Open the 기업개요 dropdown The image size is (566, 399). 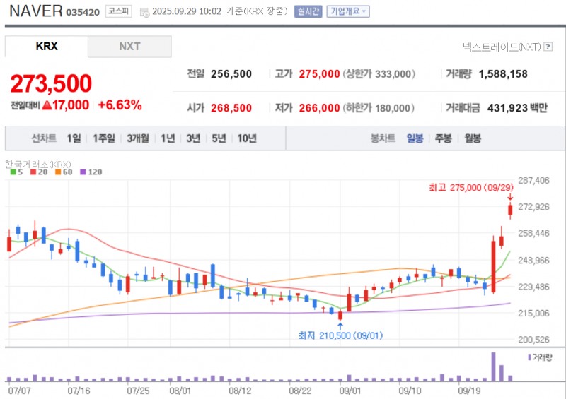coord(347,12)
